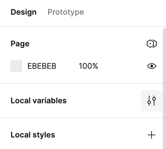
Task: Switch to the Prototype tab
Action: pyautogui.click(x=66, y=12)
